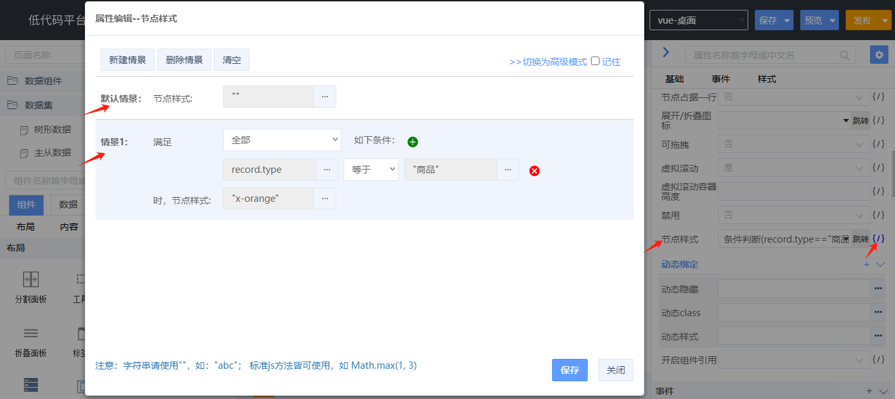The width and height of the screenshot is (895, 399).
Task: Open editor next to "x-orange" style
Action: coord(324,199)
